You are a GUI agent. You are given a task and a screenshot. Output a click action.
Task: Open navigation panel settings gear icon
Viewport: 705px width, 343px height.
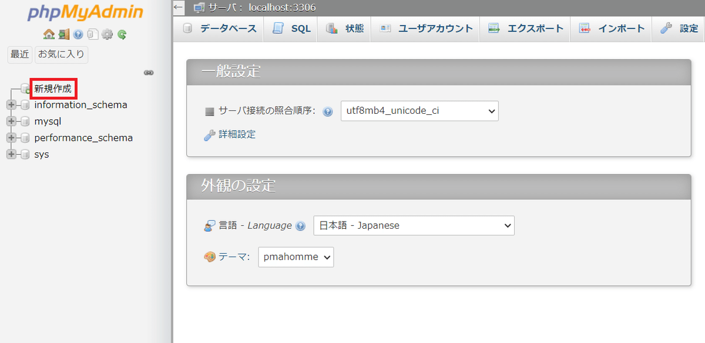(x=107, y=35)
